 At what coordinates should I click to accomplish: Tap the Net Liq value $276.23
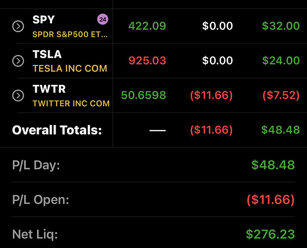click(270, 234)
